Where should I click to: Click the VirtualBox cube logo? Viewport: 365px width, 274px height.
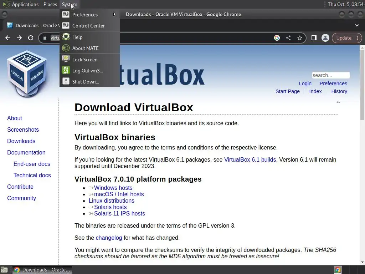(27, 73)
